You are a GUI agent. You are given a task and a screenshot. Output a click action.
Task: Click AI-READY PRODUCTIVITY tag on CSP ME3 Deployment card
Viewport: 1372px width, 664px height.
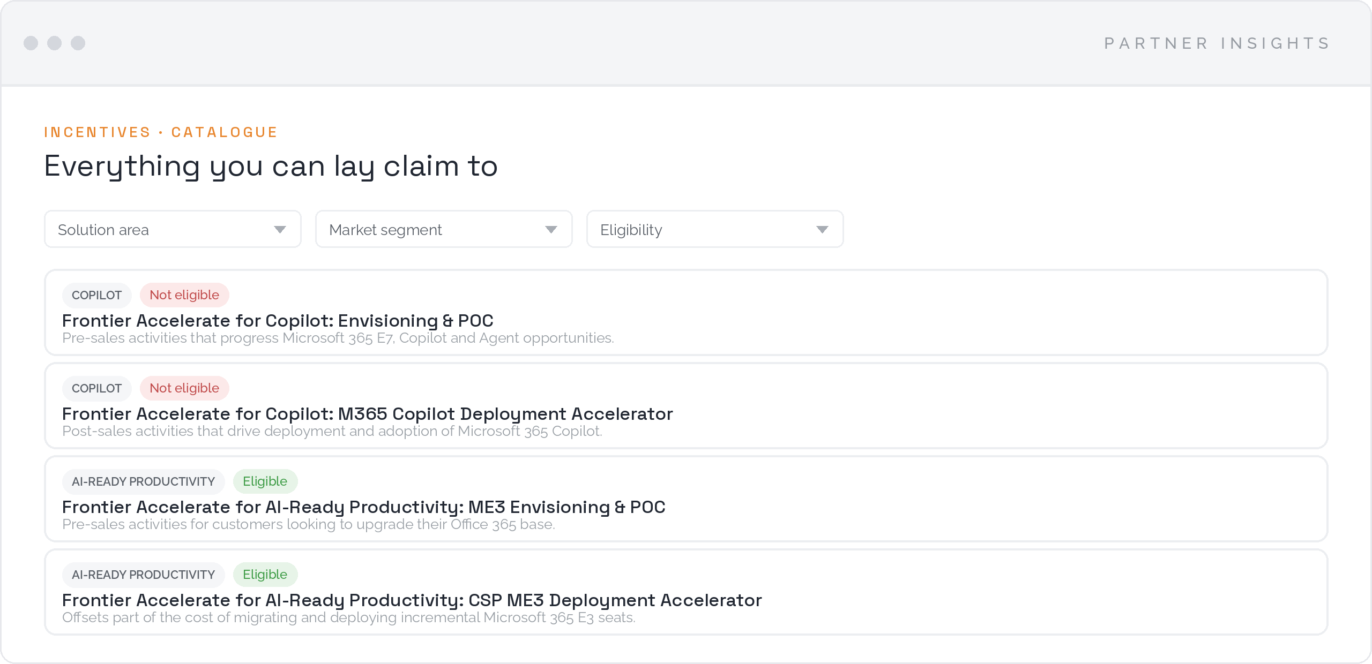click(144, 575)
